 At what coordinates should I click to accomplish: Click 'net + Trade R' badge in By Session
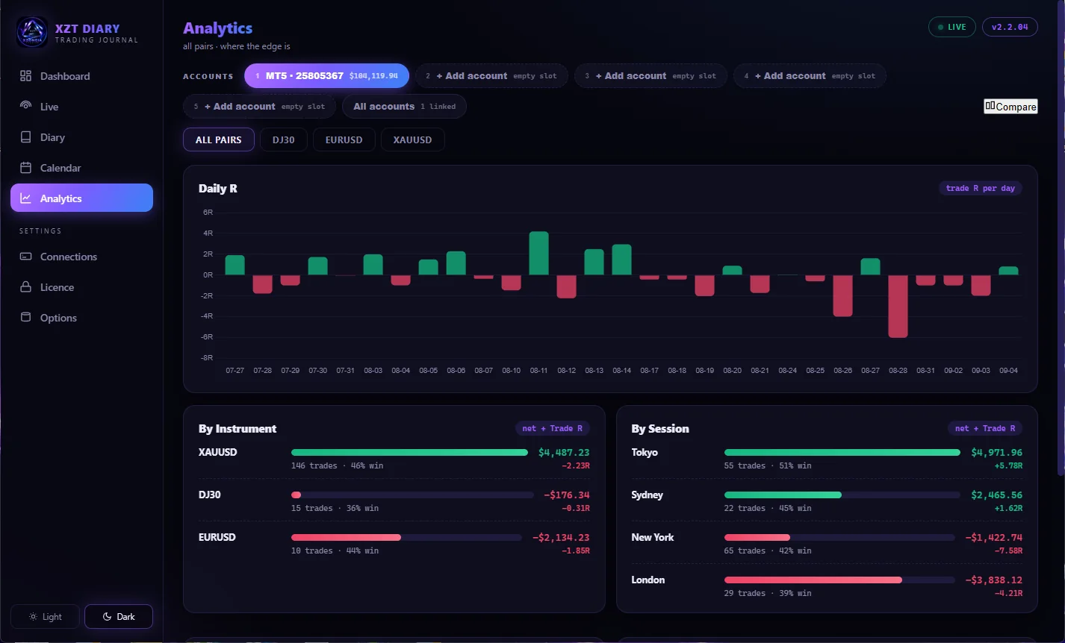pos(985,428)
